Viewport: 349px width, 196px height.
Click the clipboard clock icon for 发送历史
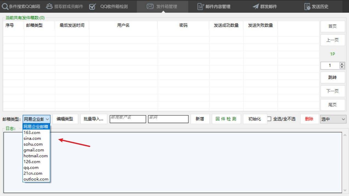[x=307, y=6]
